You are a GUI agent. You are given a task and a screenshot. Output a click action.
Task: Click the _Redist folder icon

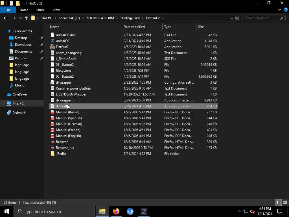click(52, 153)
